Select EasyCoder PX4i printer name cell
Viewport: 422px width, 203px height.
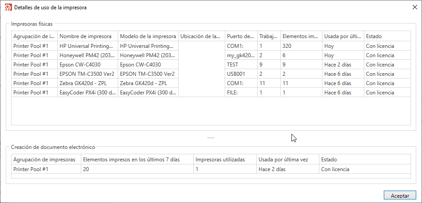(88, 93)
